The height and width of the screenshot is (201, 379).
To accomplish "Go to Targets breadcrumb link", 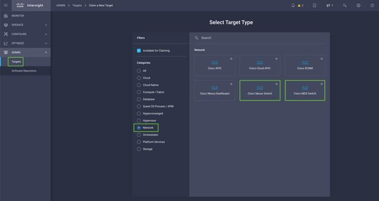I will coord(77,5).
